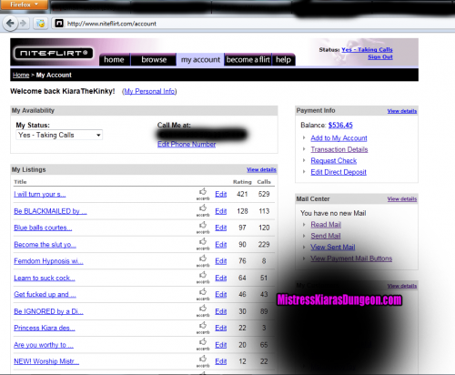Click Edit for 'Be BLACKMAILED by' listing

pyautogui.click(x=221, y=211)
